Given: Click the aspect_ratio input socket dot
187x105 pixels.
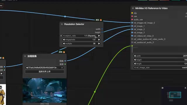Looking at the screenshot, I should click(x=61, y=36).
